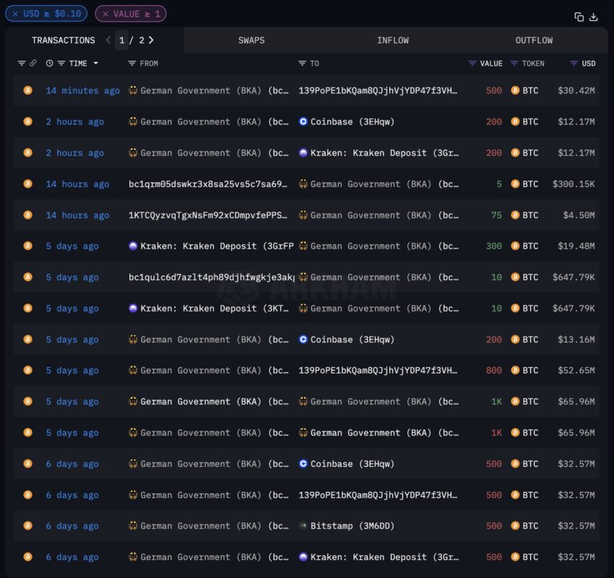Click the copy icon at top right
Viewport: 614px width, 578px height.
pos(579,17)
